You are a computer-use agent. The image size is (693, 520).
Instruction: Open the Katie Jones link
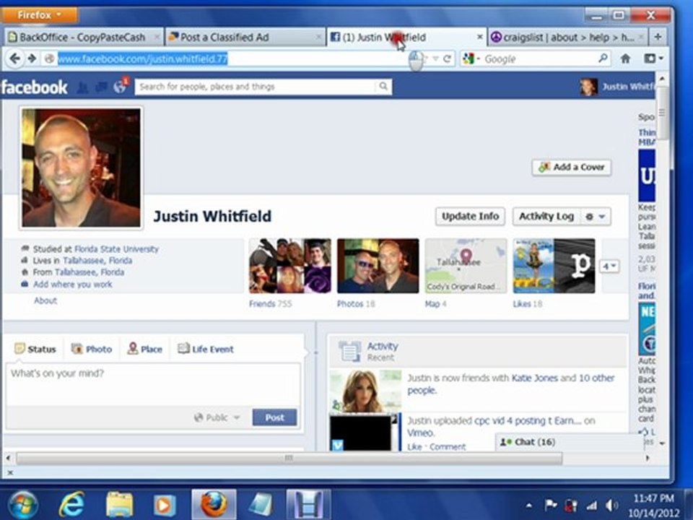point(535,378)
